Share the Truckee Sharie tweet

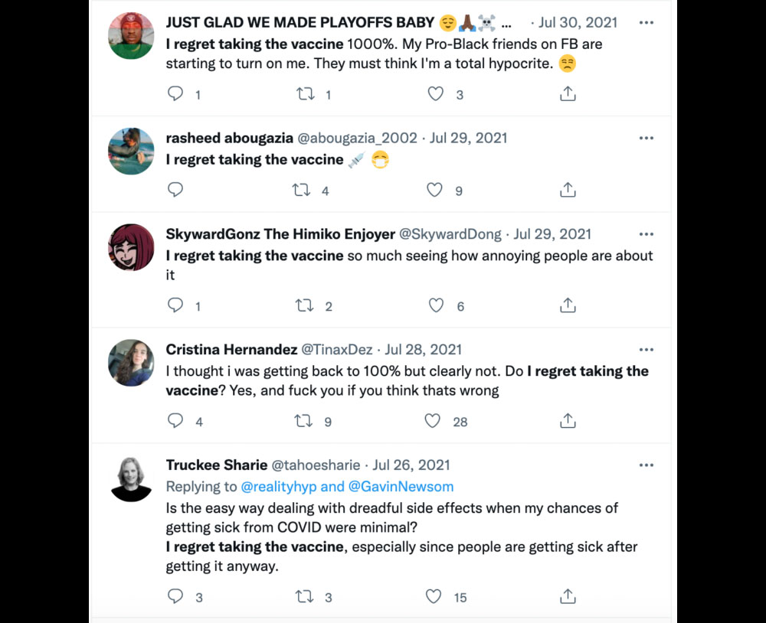point(568,595)
